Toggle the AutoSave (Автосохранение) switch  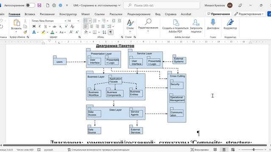click(30, 5)
